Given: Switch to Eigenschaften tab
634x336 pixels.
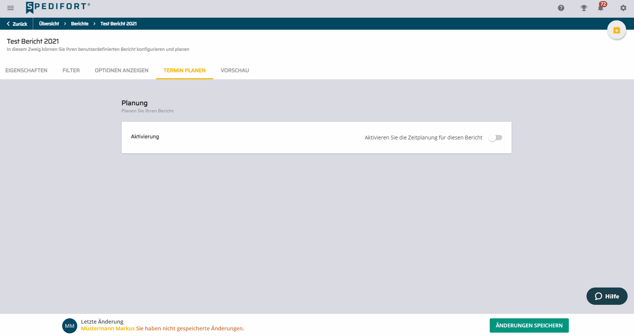Looking at the screenshot, I should click(x=26, y=70).
